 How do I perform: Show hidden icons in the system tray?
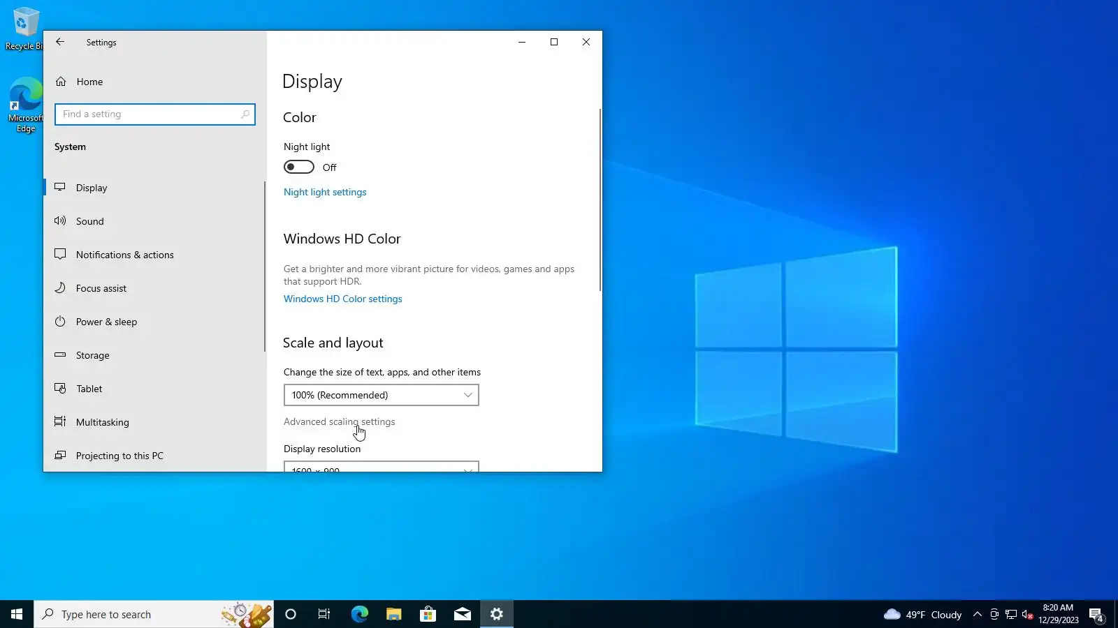978,614
